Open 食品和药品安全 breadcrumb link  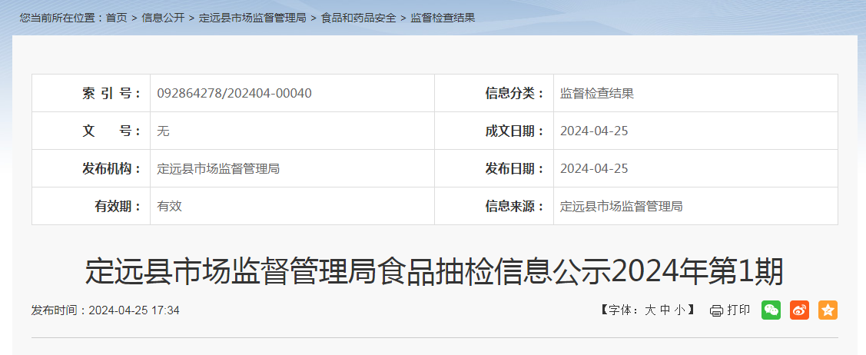click(358, 18)
